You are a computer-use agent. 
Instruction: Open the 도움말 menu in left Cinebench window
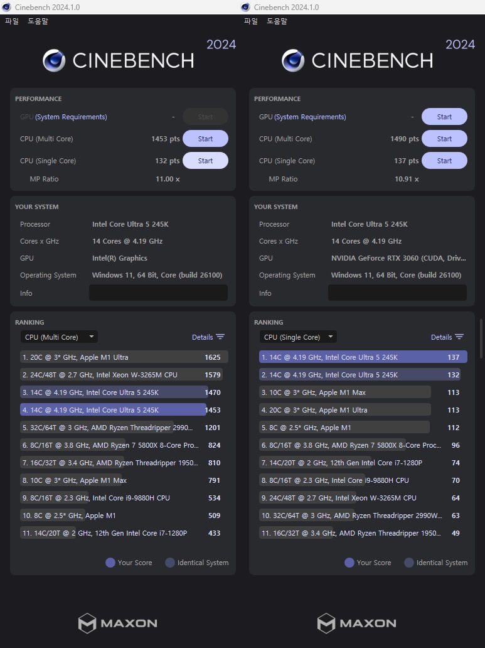[x=38, y=21]
